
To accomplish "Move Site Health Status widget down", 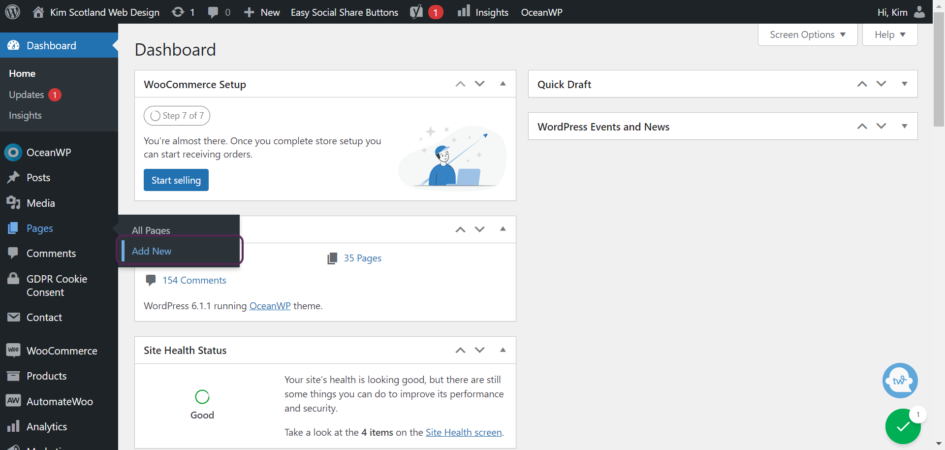I will [480, 350].
